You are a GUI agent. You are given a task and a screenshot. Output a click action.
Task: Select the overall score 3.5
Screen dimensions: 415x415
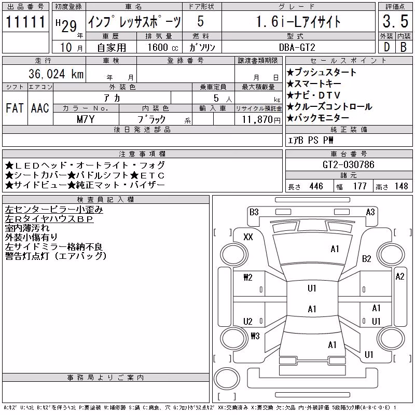[395, 21]
